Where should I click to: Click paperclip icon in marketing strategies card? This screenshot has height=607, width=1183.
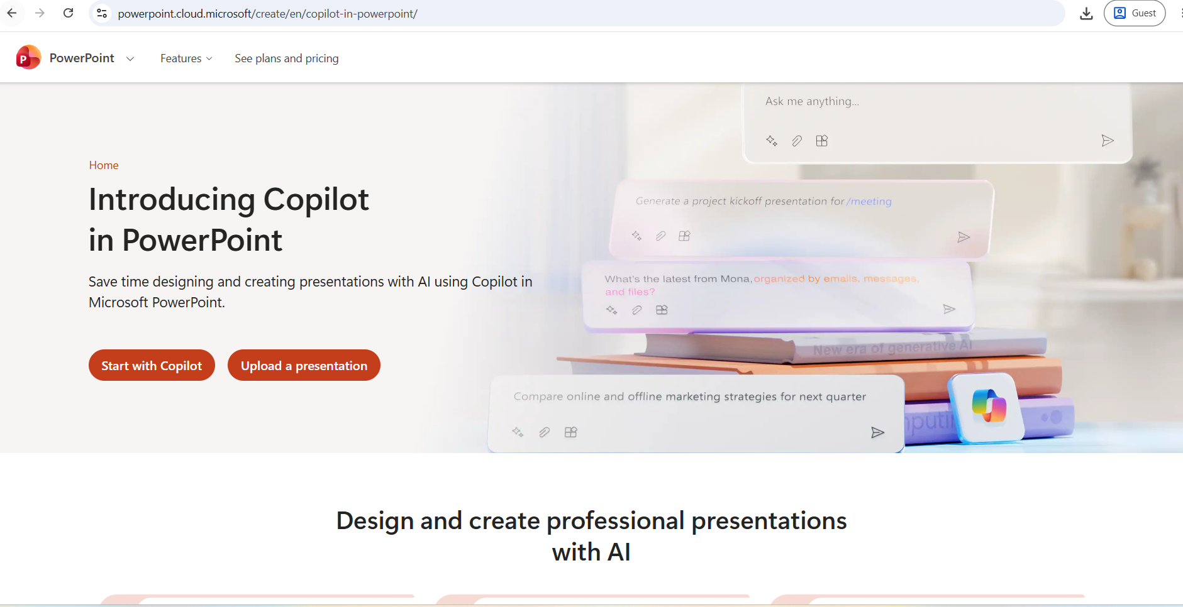click(544, 432)
